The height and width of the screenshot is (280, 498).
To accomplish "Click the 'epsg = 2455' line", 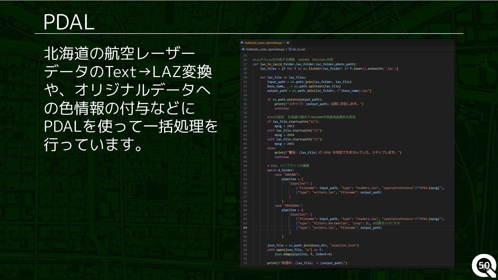I will [284, 144].
